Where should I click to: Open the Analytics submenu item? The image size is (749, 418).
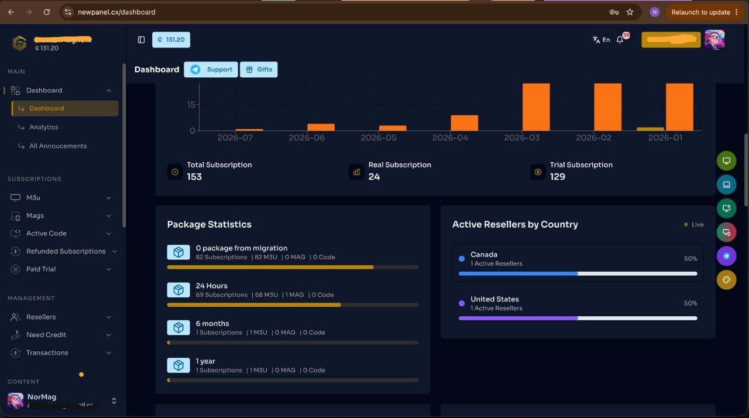[44, 127]
